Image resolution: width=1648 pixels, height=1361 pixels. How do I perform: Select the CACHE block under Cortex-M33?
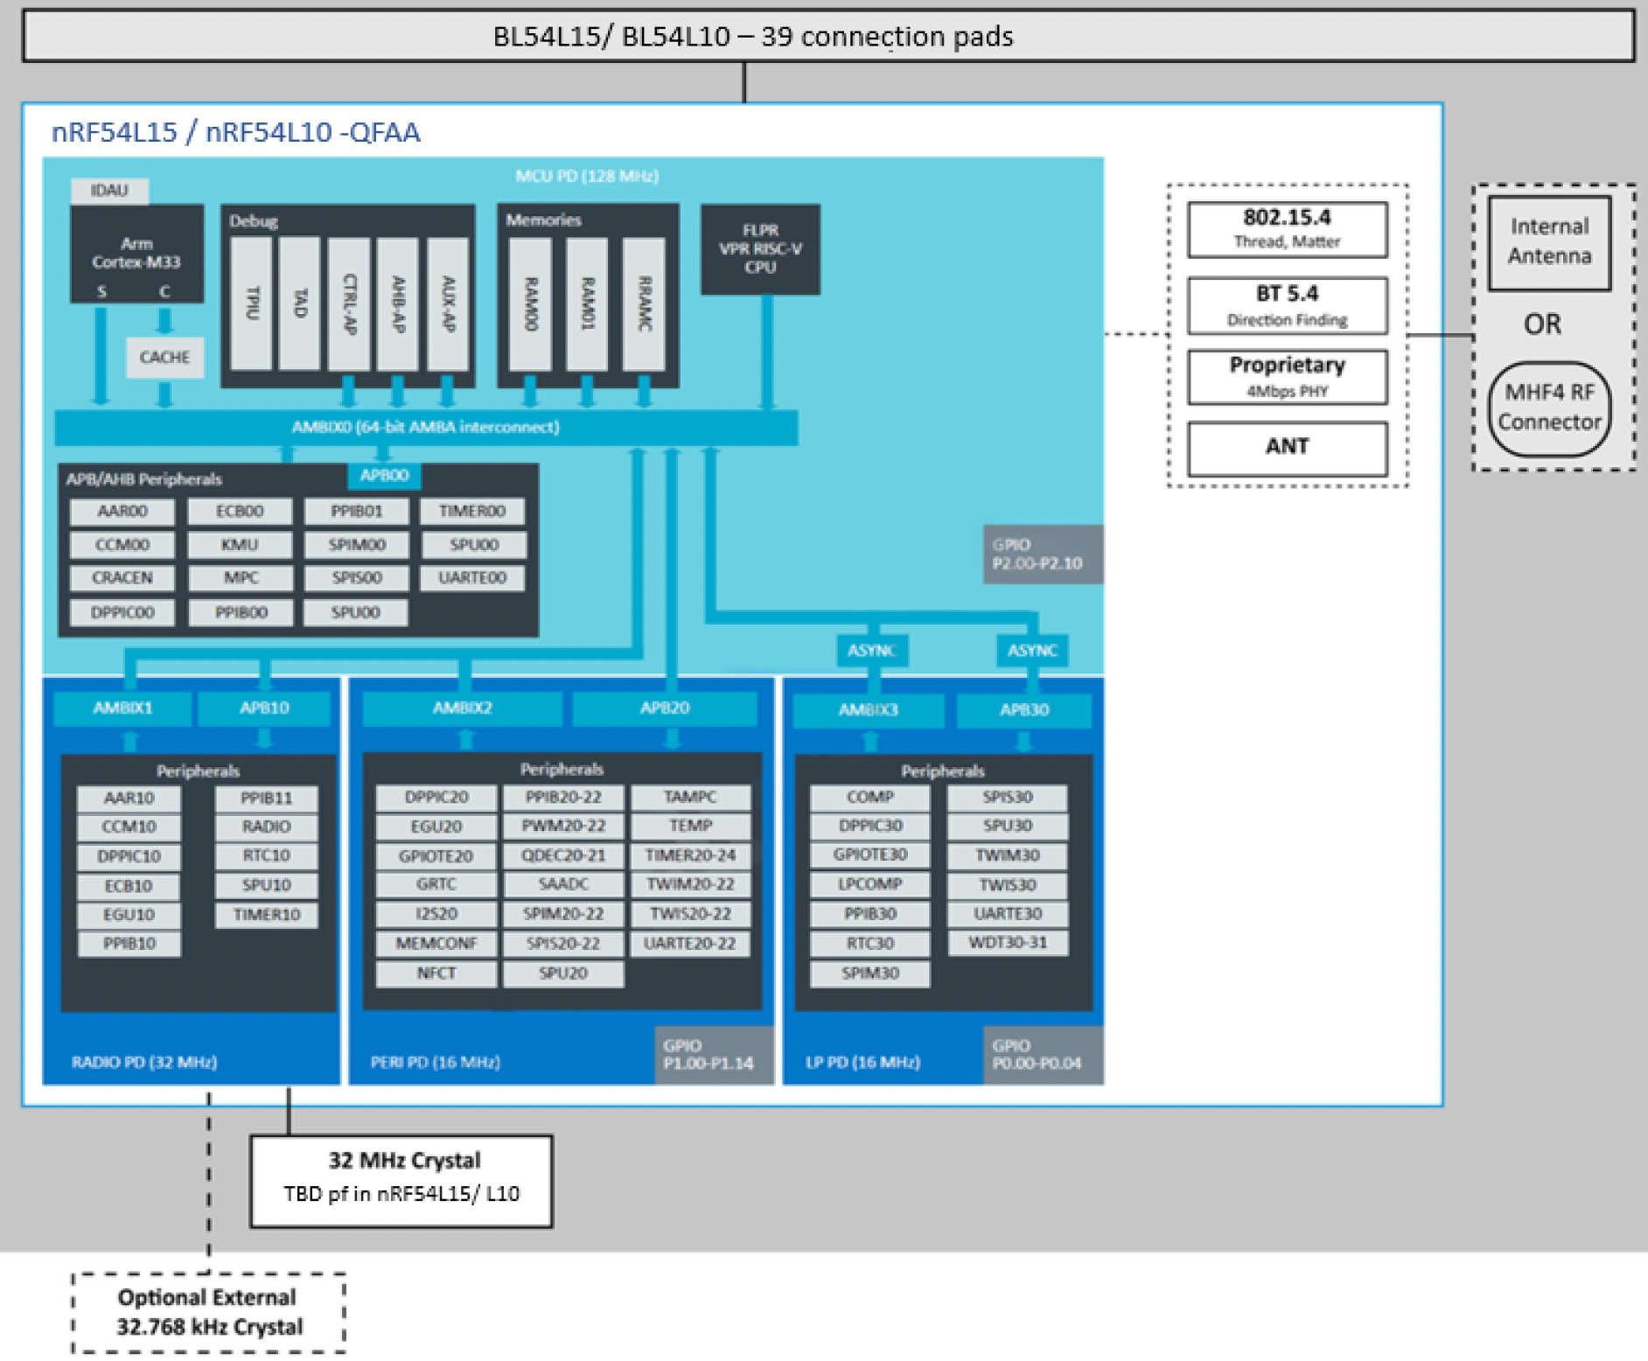coord(164,357)
